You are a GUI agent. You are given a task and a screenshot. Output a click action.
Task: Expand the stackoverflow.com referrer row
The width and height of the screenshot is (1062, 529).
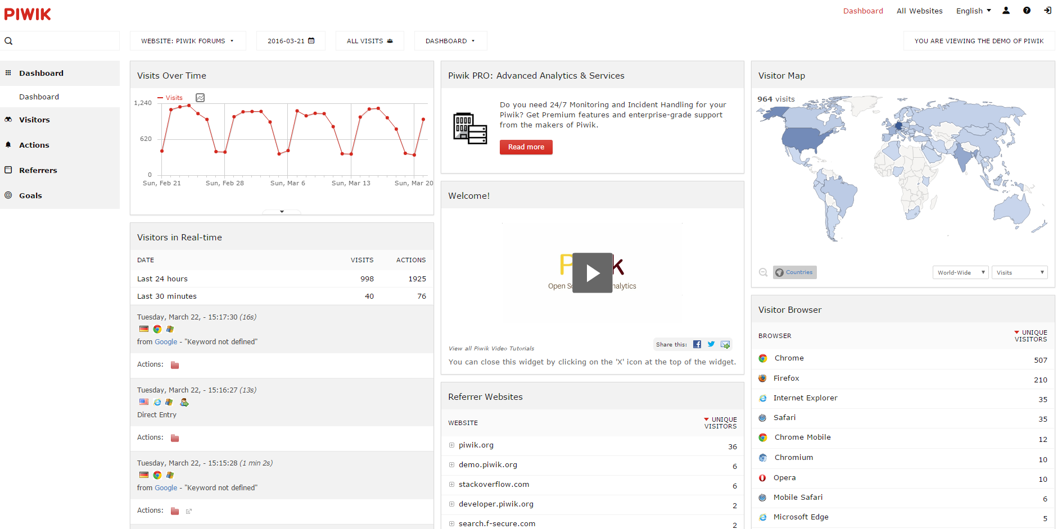451,485
